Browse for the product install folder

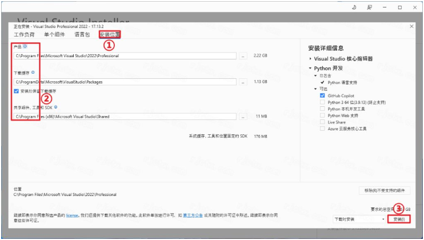point(243,56)
